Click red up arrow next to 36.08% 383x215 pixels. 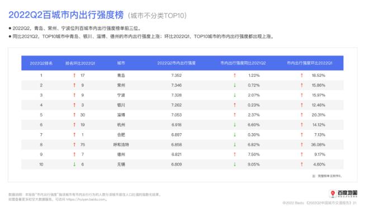click(x=302, y=144)
